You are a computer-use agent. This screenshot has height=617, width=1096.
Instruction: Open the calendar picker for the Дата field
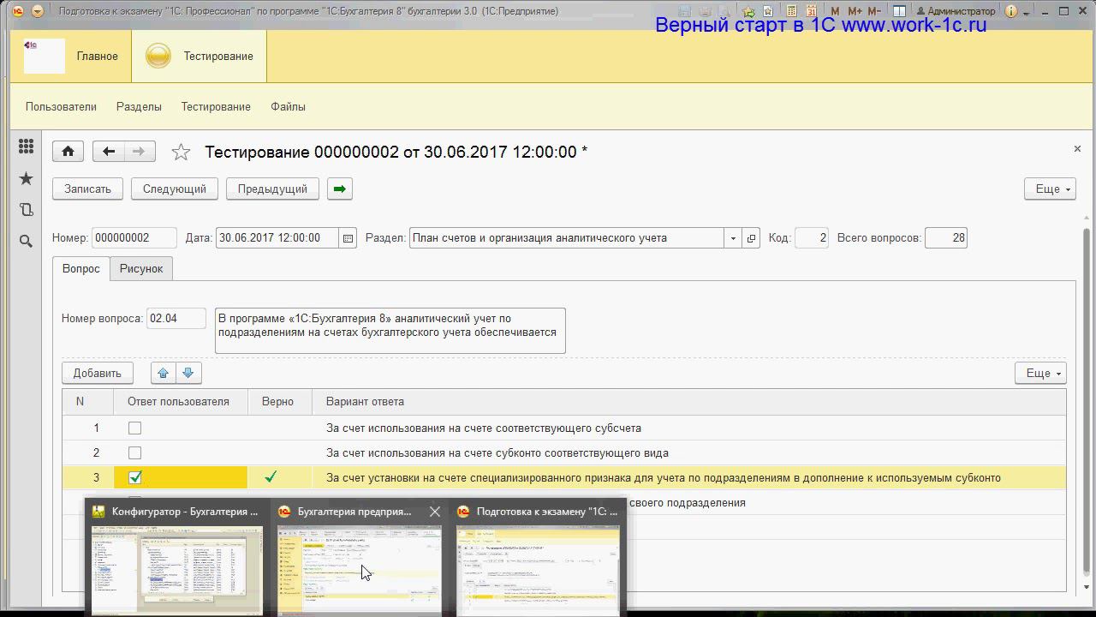pyautogui.click(x=348, y=238)
